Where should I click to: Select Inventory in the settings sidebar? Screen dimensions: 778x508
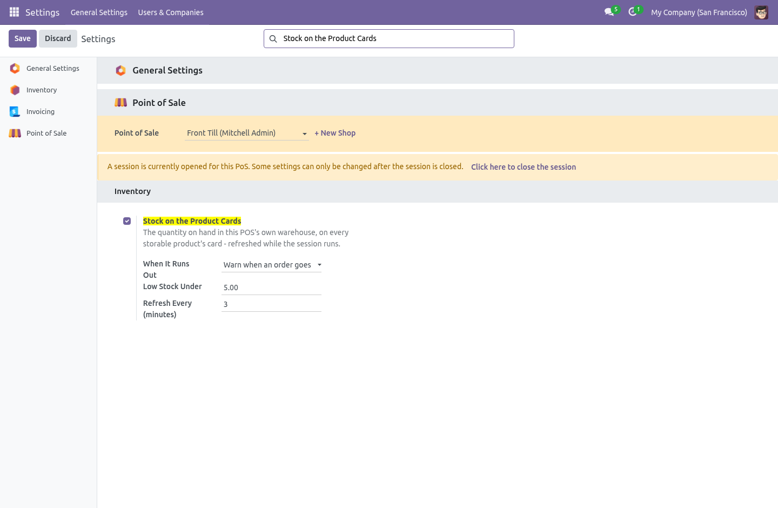point(49,90)
